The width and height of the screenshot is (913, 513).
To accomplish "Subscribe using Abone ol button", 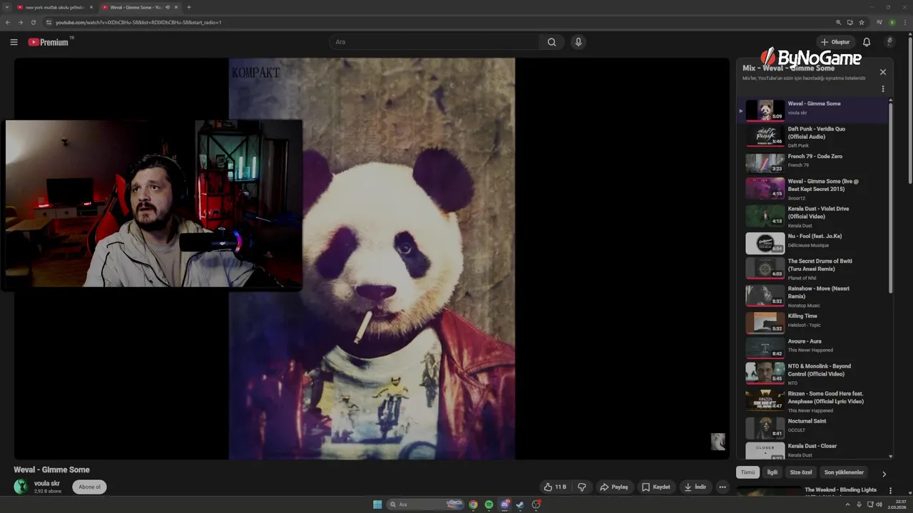I will tap(89, 487).
